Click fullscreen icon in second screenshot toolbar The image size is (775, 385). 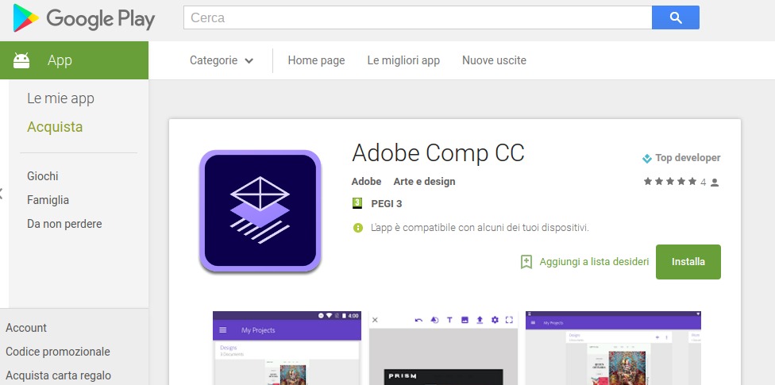[510, 320]
